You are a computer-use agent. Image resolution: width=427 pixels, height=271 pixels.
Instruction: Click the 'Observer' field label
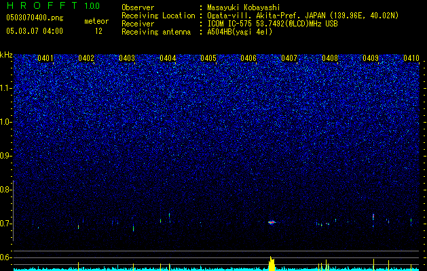[138, 7]
